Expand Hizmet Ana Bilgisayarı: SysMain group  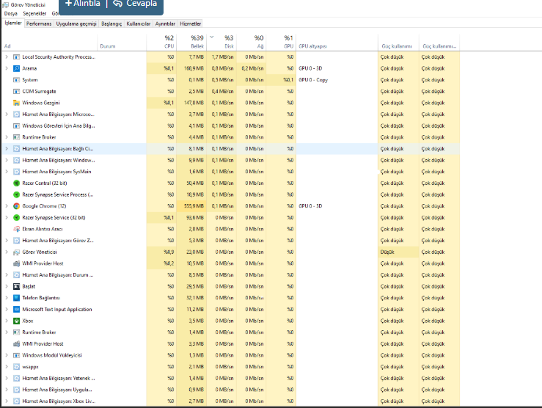(x=7, y=172)
